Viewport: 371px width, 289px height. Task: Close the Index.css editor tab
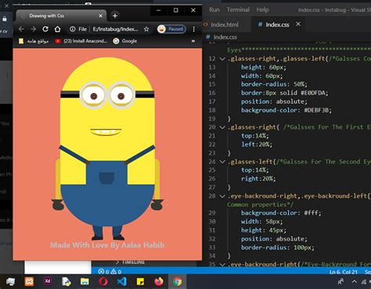click(x=298, y=24)
